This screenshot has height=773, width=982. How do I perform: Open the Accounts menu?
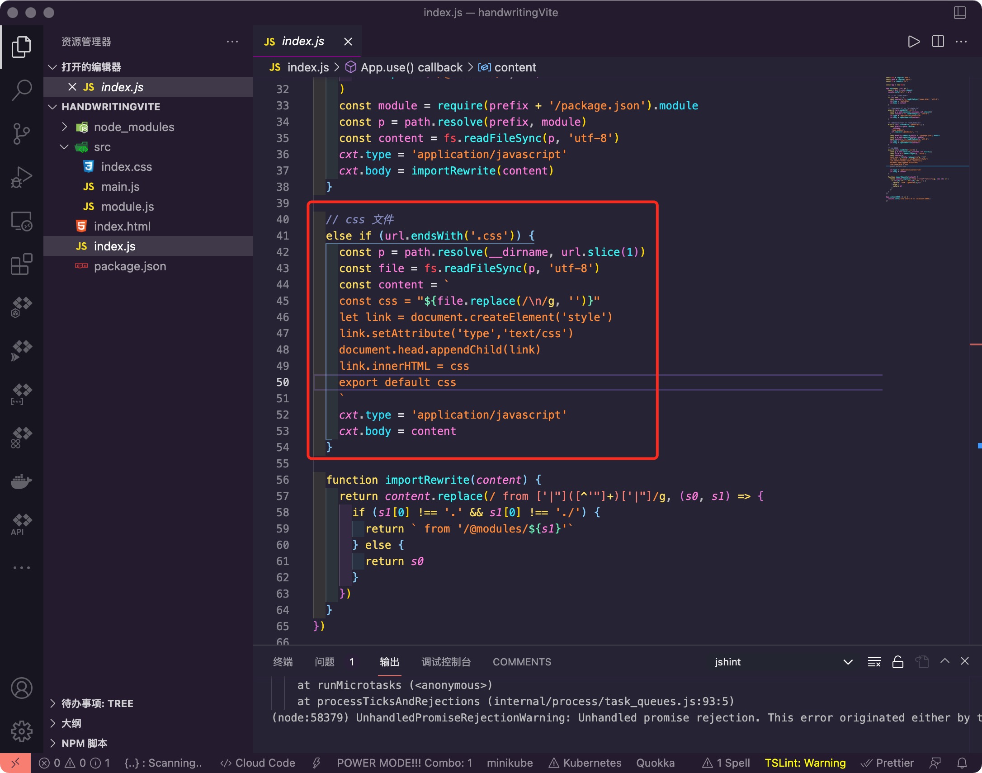click(x=21, y=688)
